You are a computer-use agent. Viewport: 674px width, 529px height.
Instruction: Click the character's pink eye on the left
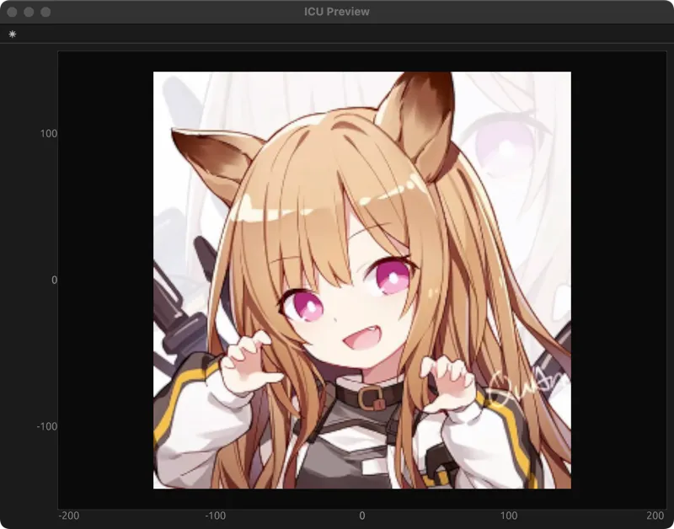point(305,305)
